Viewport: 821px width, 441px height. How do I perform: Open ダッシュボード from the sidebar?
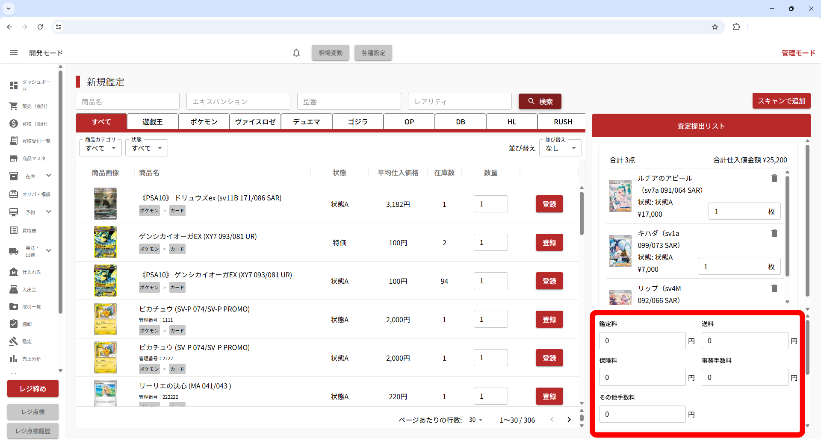30,85
